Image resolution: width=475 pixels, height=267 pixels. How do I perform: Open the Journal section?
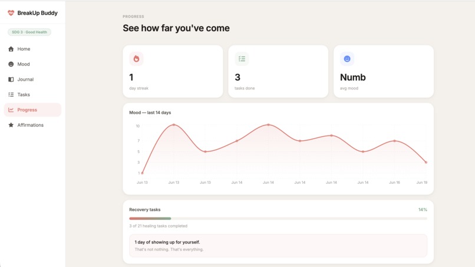[x=32, y=80]
